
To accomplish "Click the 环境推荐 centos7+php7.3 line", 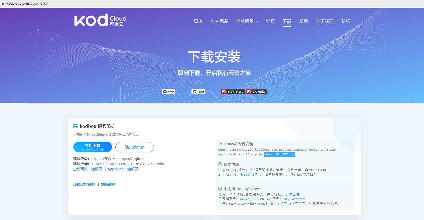I will [119, 164].
